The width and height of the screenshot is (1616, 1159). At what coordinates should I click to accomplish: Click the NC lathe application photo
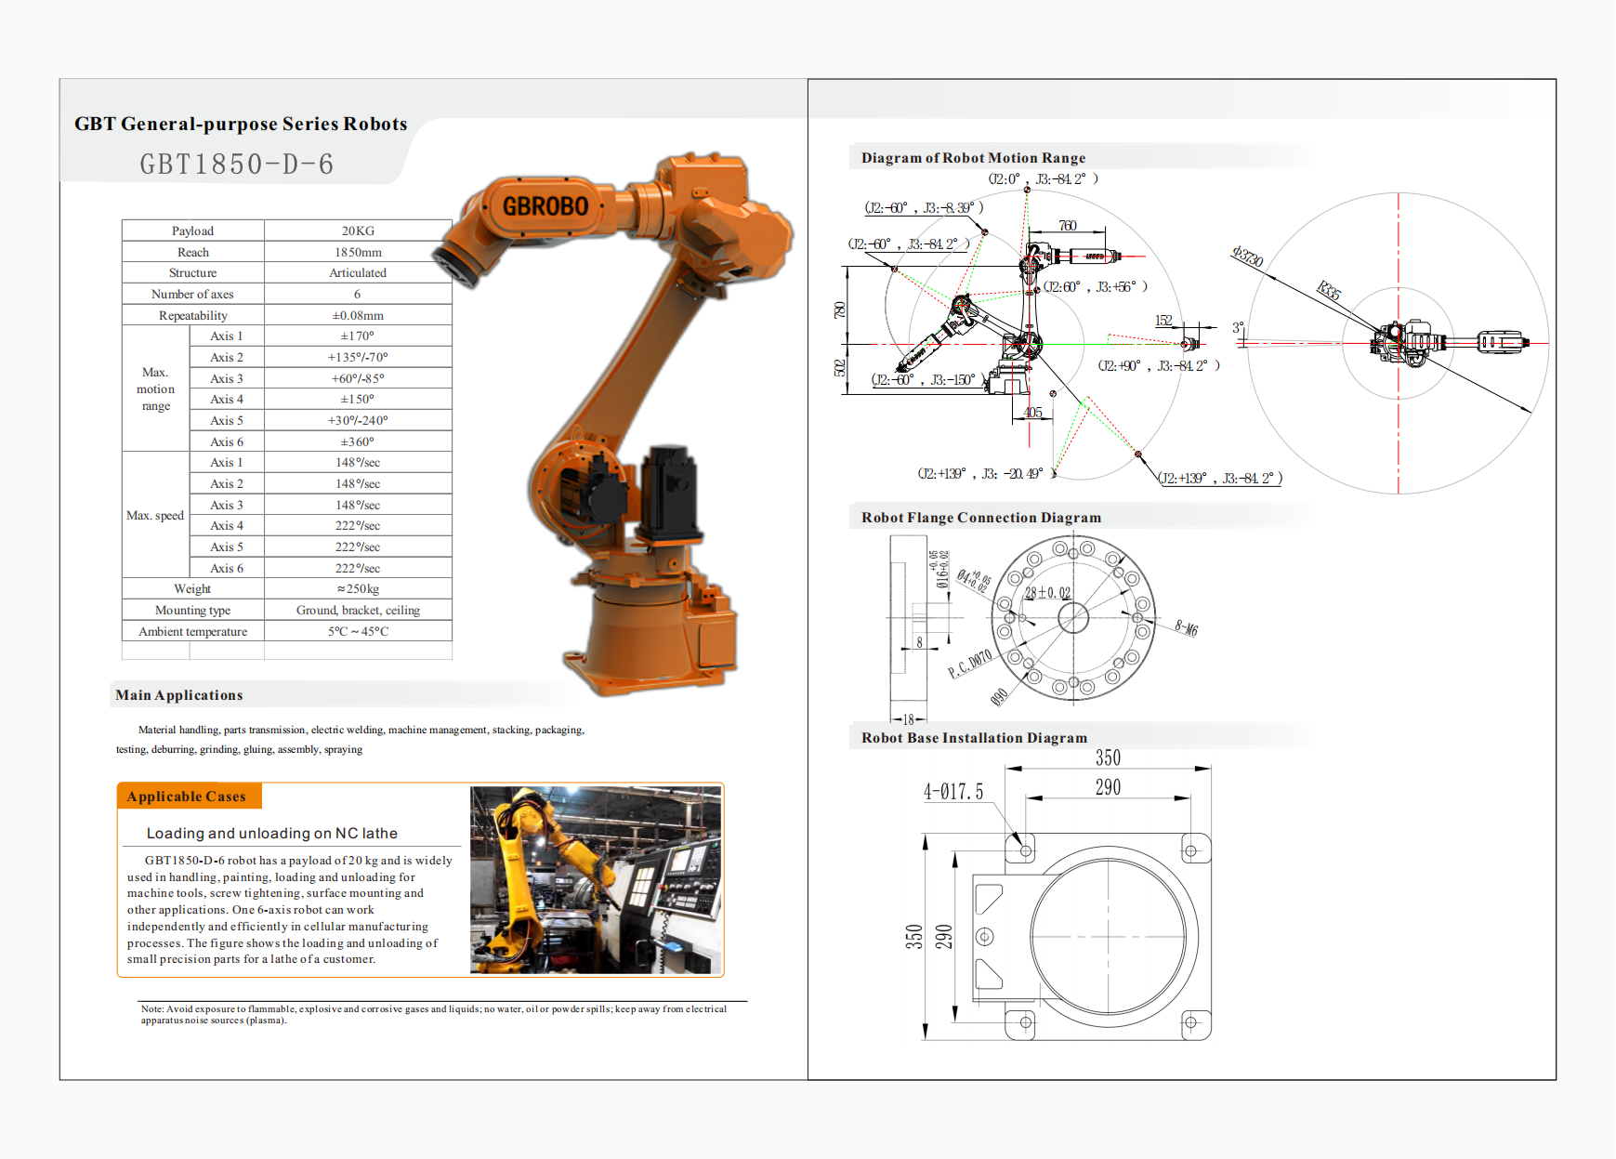point(596,879)
